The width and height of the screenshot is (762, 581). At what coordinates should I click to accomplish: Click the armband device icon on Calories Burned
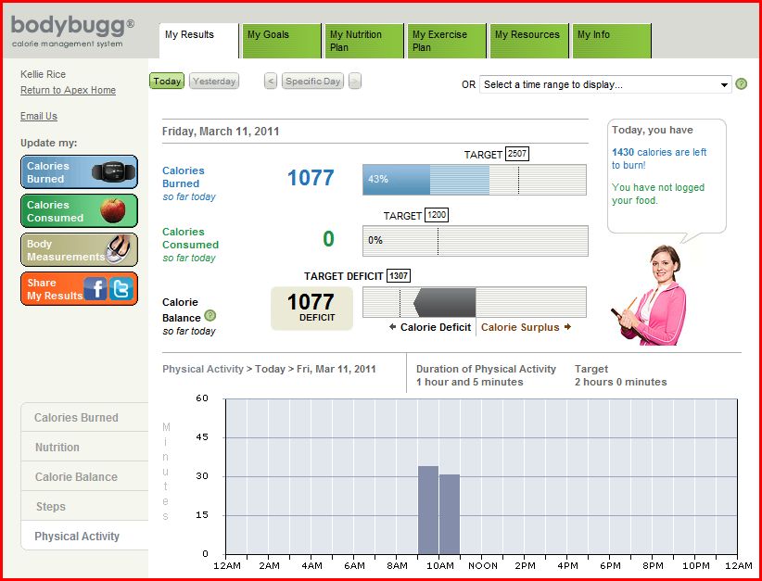[x=113, y=171]
